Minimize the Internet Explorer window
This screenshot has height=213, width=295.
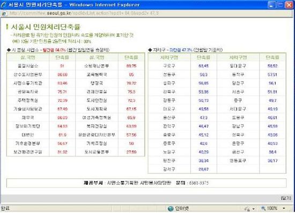271,5
